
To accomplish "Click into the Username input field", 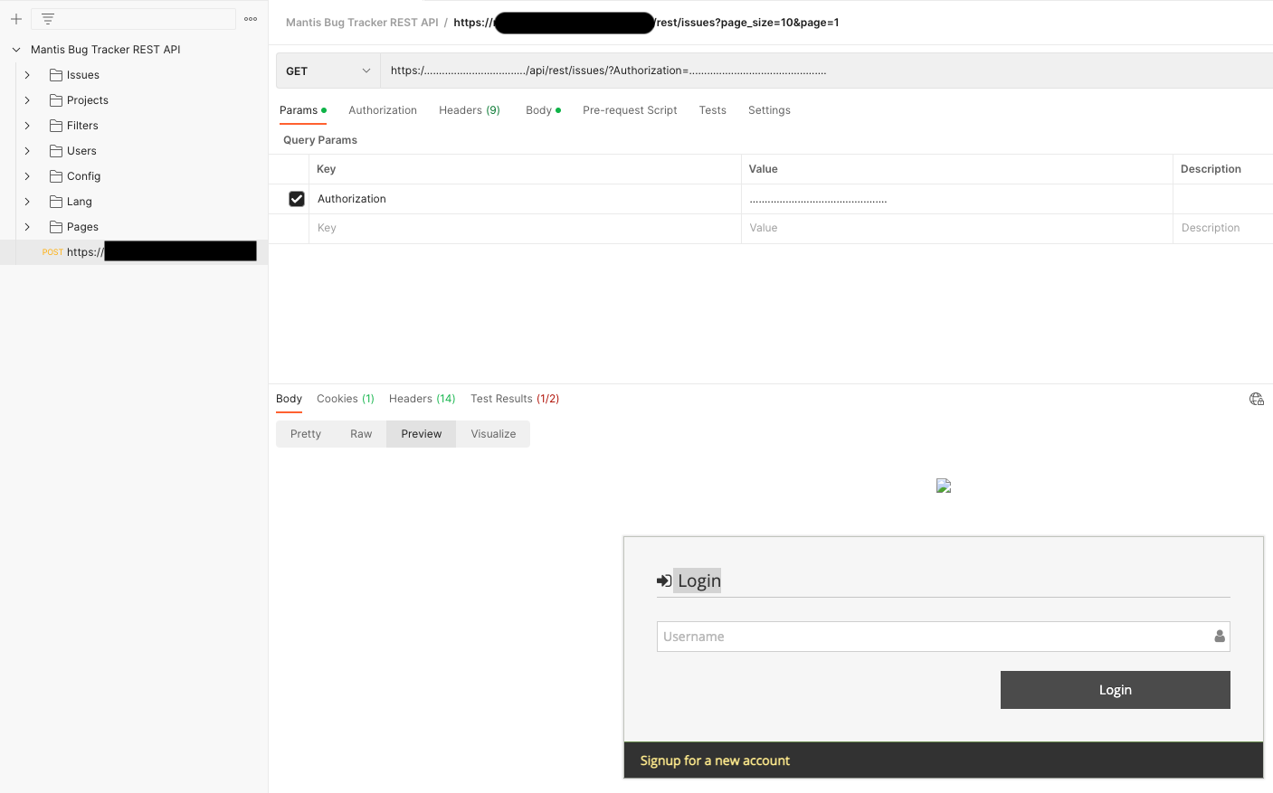I will (x=932, y=637).
